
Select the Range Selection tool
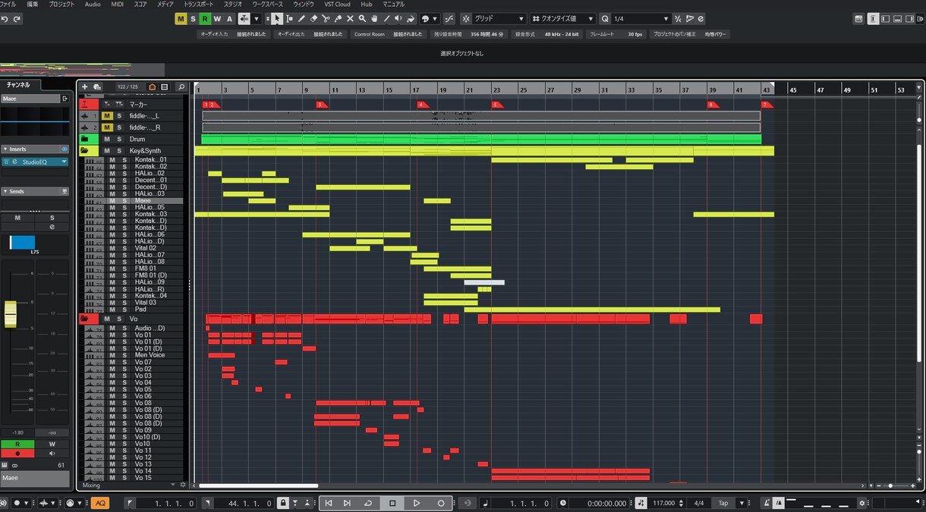[289, 18]
